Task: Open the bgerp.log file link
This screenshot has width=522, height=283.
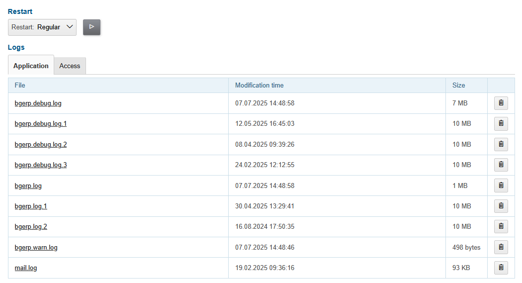Action: click(x=28, y=186)
